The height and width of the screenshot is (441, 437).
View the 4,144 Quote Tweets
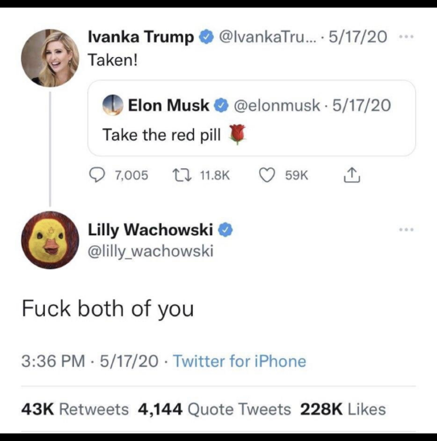214,409
